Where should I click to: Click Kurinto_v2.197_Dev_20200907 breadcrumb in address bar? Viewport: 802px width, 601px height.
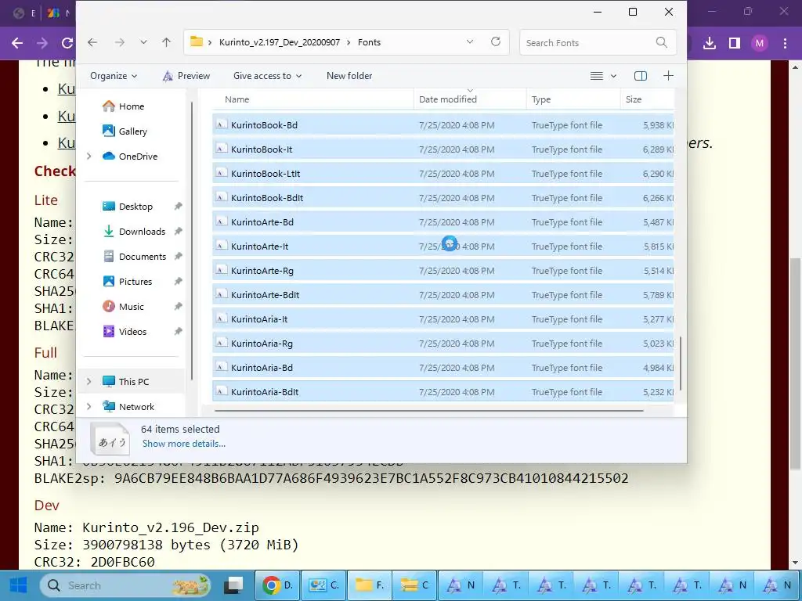point(280,42)
